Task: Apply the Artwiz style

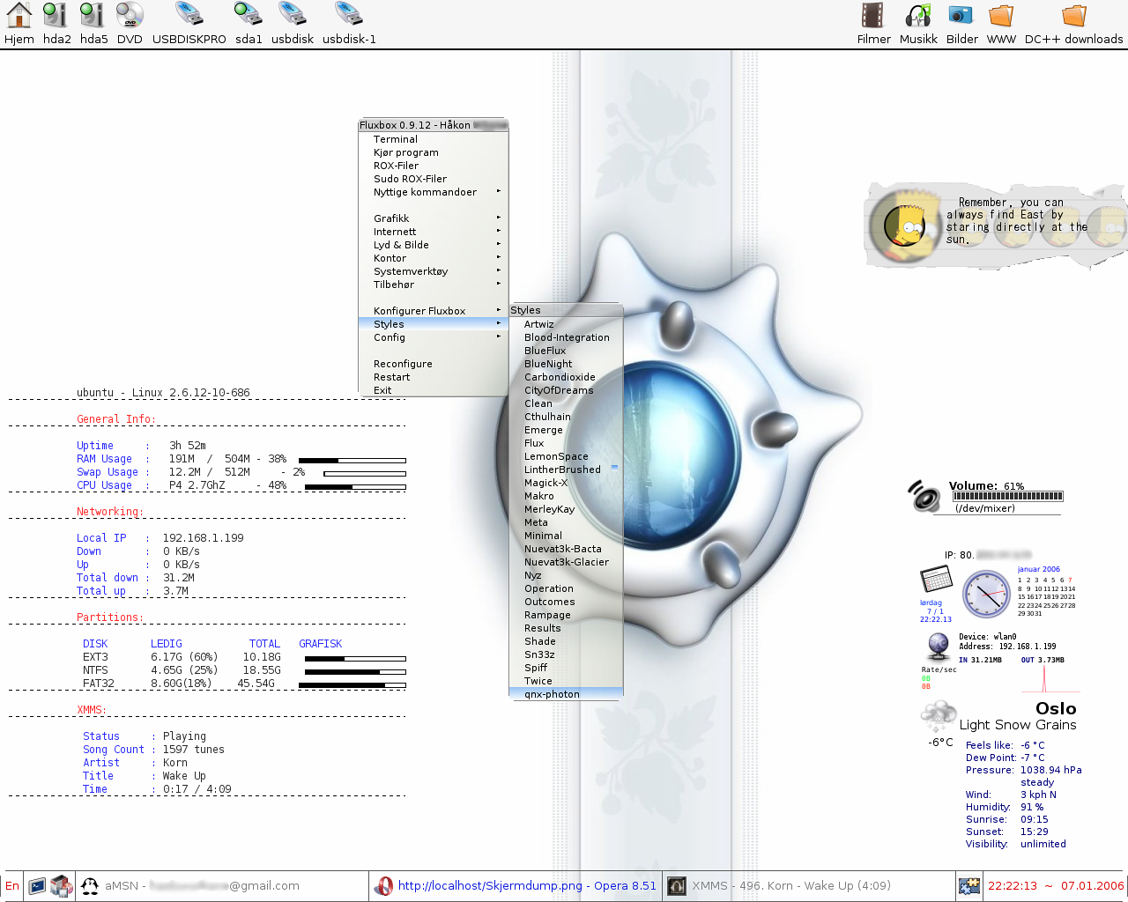Action: (x=566, y=324)
